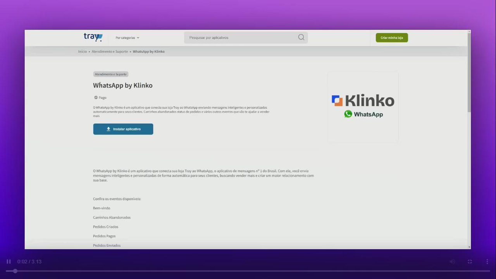Click the Criar minha loja button
Screen dimensions: 496x279
[x=392, y=38]
